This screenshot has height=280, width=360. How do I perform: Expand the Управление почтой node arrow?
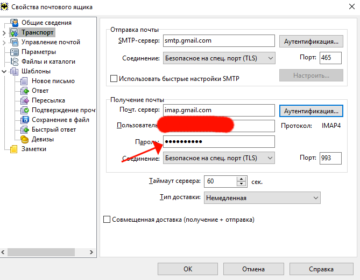(x=4, y=43)
